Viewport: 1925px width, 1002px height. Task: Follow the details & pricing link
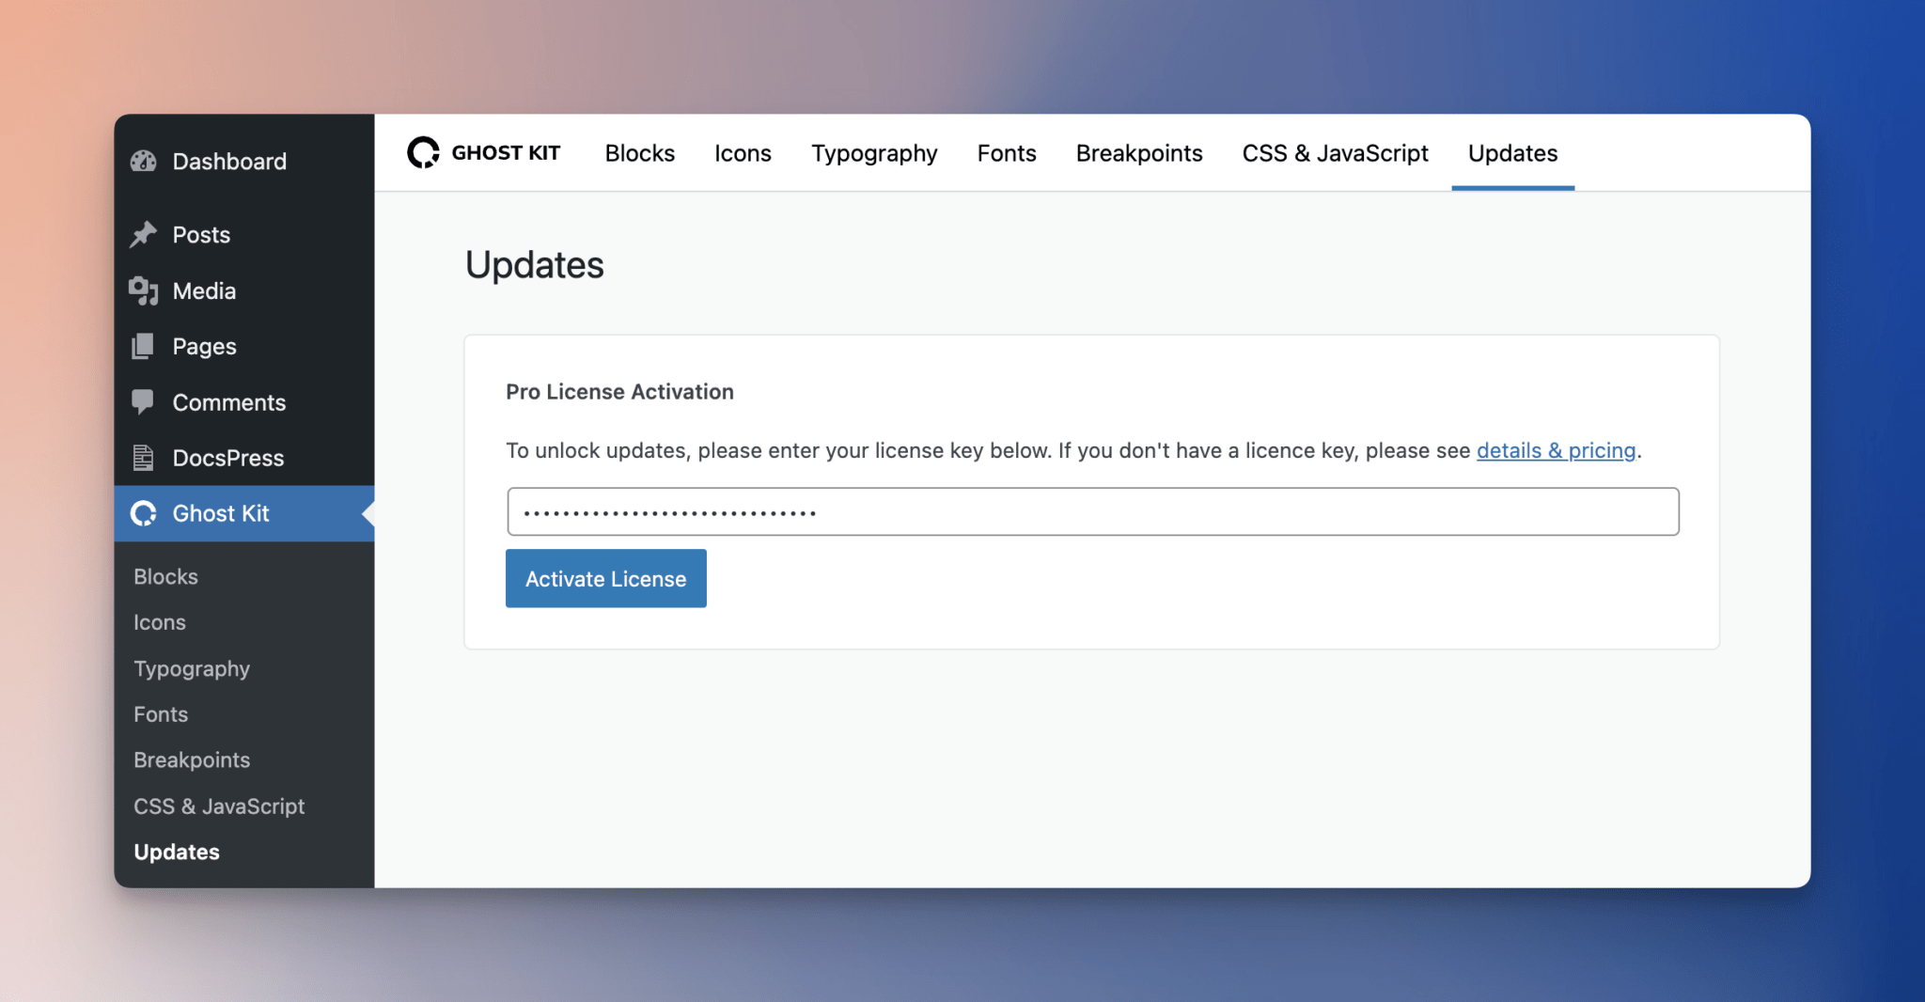1556,451
